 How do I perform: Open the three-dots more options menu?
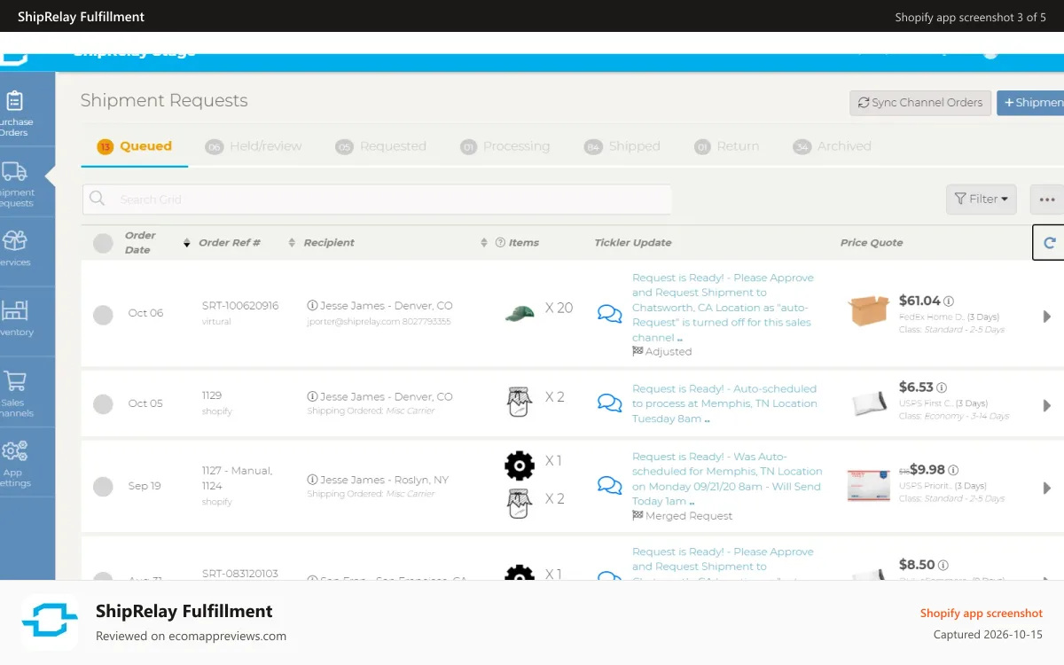pyautogui.click(x=1047, y=199)
